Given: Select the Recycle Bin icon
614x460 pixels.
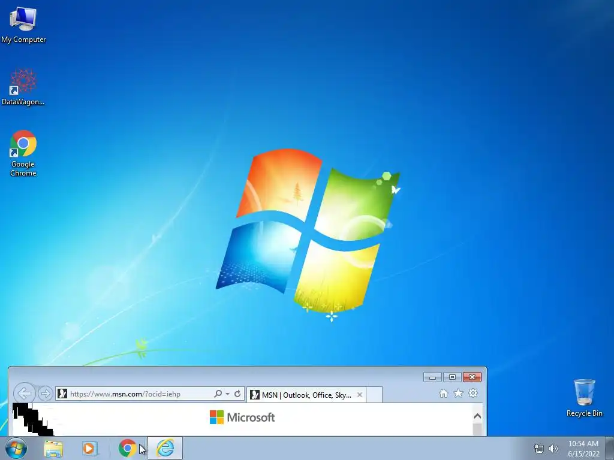Looking at the screenshot, I should click(584, 398).
